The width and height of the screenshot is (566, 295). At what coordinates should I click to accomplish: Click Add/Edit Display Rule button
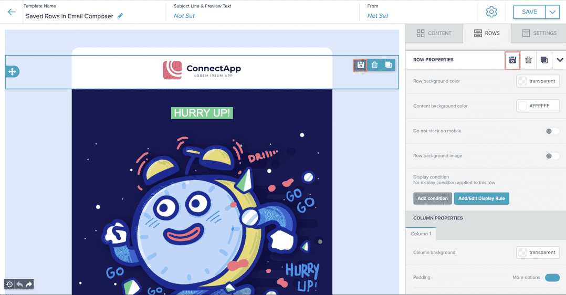[481, 198]
